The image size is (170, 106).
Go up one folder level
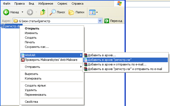(43, 12)
